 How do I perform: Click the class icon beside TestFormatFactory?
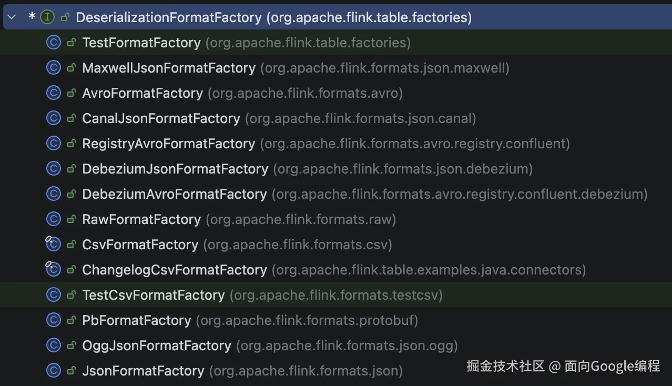pyautogui.click(x=53, y=42)
